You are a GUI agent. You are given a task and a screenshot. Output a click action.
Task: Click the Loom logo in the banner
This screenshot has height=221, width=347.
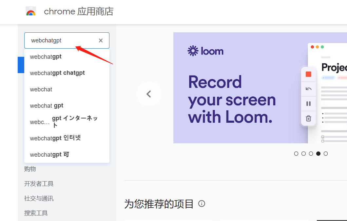pyautogui.click(x=205, y=51)
